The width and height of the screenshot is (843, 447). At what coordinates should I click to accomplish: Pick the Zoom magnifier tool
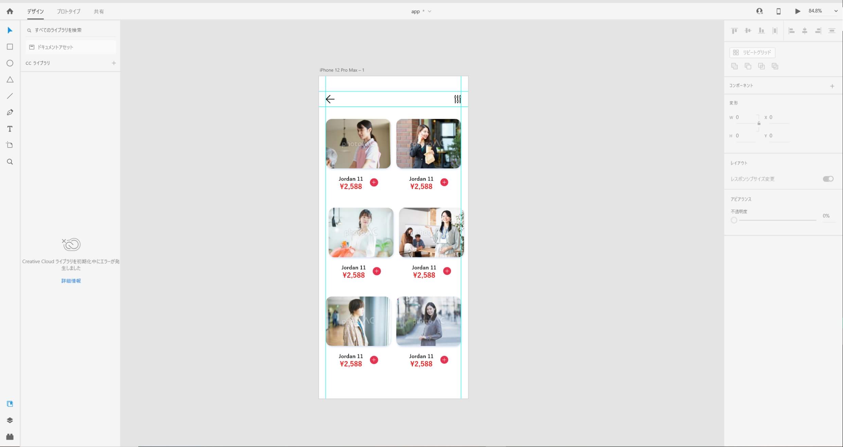click(x=10, y=161)
